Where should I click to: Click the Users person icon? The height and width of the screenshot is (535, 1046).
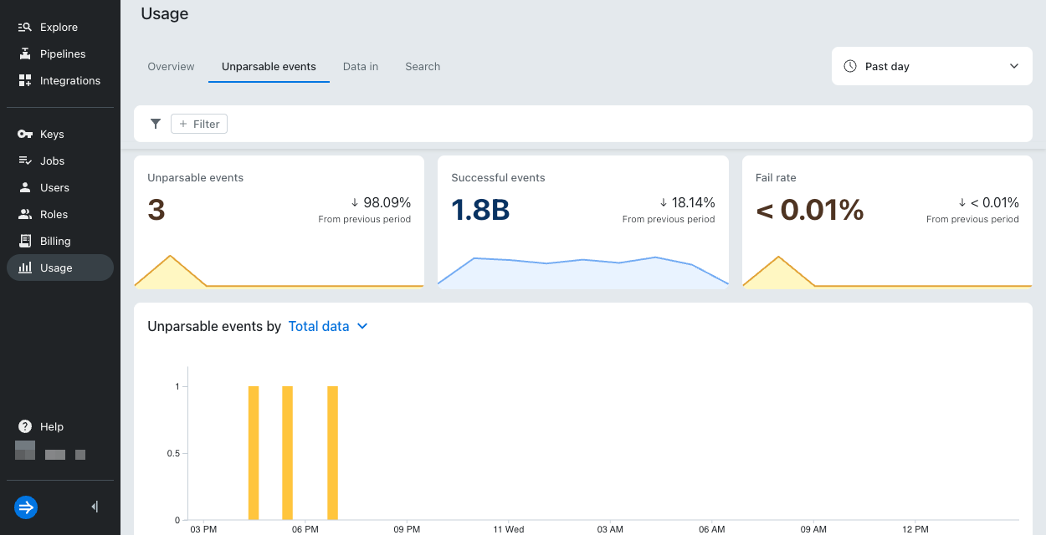pyautogui.click(x=25, y=188)
